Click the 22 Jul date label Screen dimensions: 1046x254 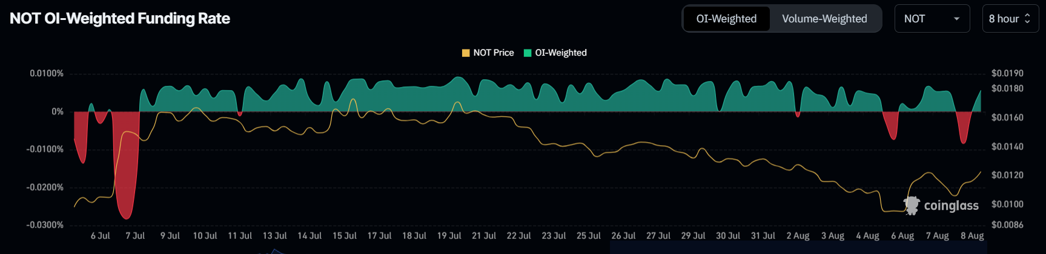click(519, 236)
